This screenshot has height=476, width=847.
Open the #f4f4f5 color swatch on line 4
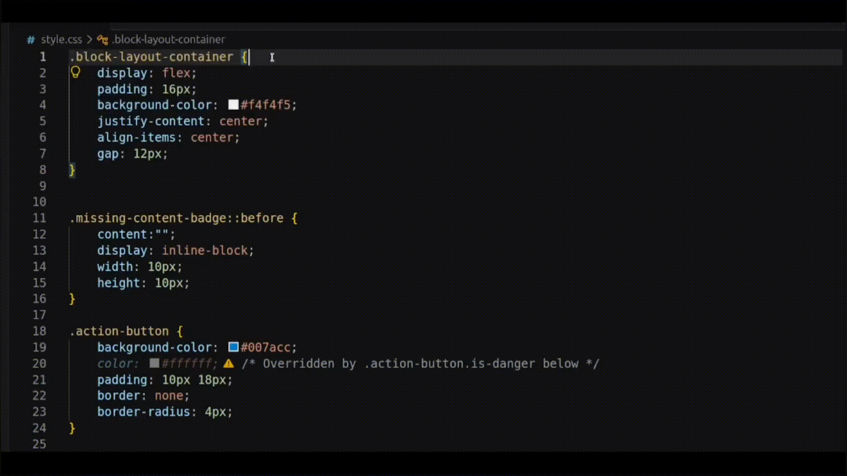(x=233, y=104)
